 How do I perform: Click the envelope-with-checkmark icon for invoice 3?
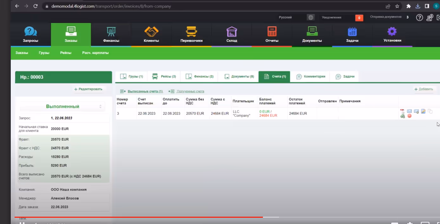click(416, 111)
